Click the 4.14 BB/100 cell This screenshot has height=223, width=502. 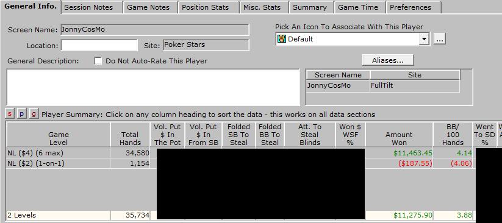(x=453, y=153)
